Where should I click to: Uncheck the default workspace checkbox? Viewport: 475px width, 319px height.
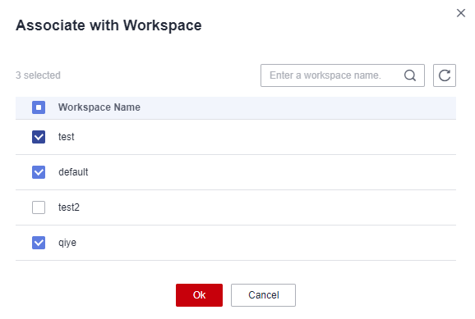click(x=39, y=172)
